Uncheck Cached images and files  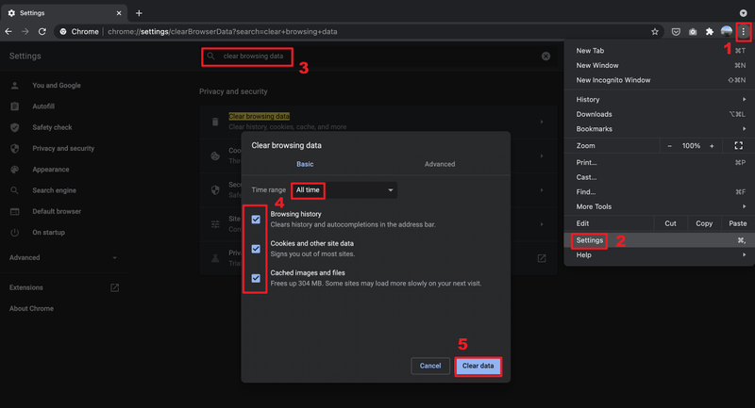click(x=256, y=278)
